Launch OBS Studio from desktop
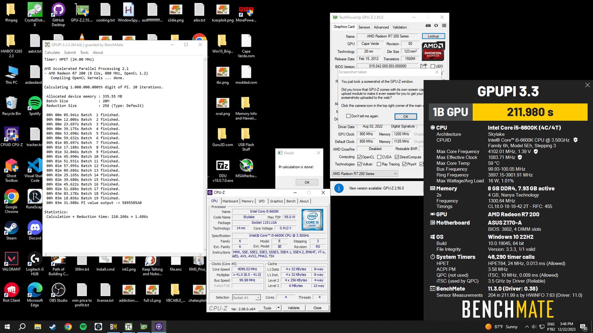 click(x=58, y=292)
